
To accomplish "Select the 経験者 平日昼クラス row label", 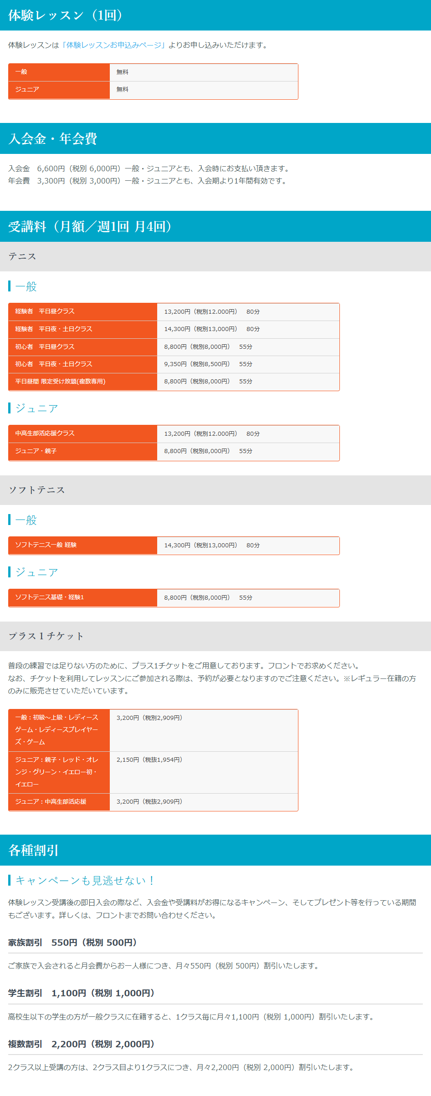I will click(x=45, y=311).
